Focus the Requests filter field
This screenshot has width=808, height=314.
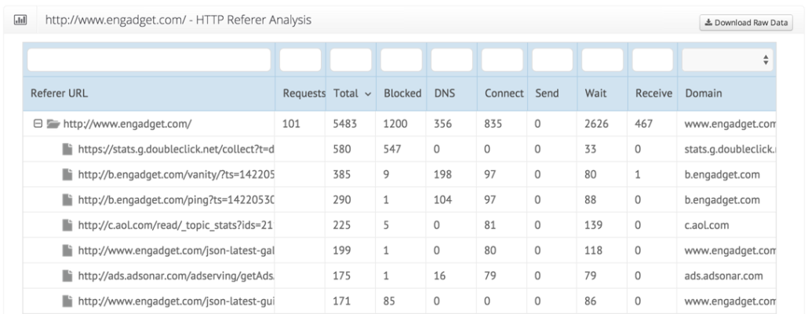(300, 60)
